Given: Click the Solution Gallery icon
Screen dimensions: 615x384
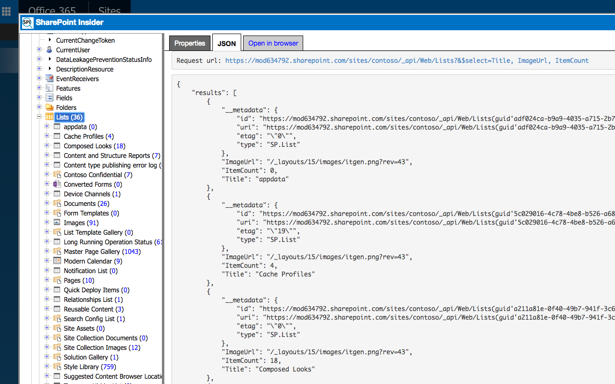Looking at the screenshot, I should (57, 357).
